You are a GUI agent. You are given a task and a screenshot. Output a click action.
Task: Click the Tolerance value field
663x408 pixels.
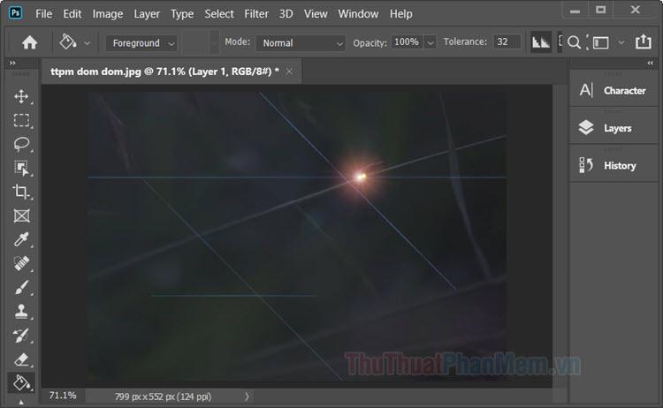pos(507,42)
